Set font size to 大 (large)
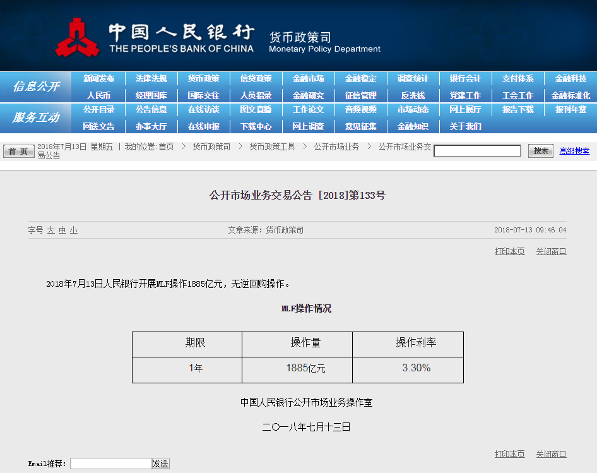Image resolution: width=597 pixels, height=473 pixels. click(x=51, y=231)
